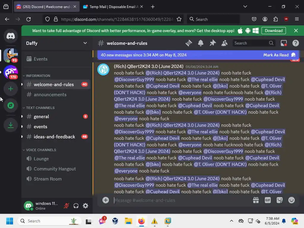Open a new browser tab
This screenshot has width=304, height=228.
[153, 7]
